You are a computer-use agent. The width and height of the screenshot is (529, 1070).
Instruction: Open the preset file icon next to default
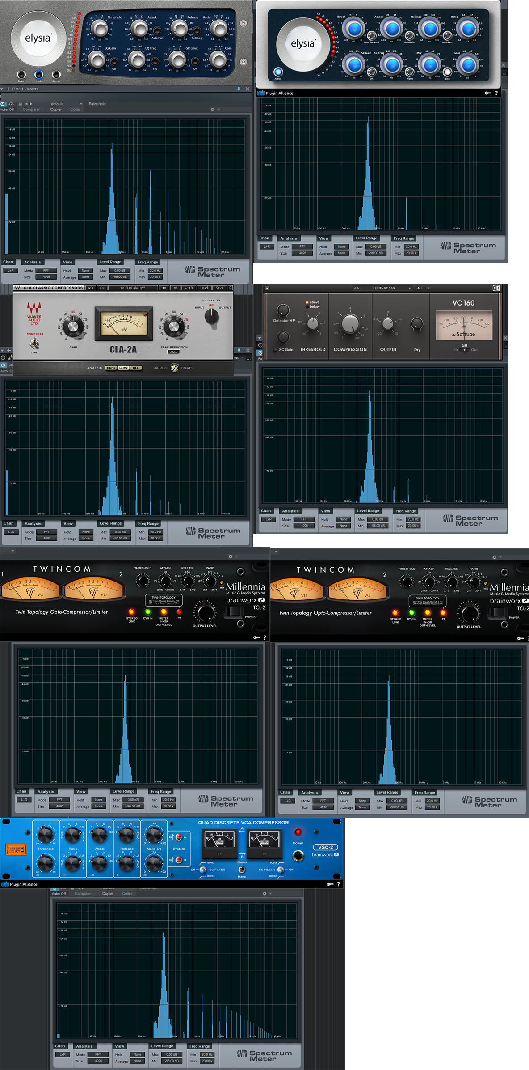[20, 104]
